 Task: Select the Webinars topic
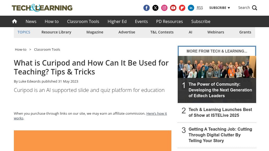click(216, 32)
